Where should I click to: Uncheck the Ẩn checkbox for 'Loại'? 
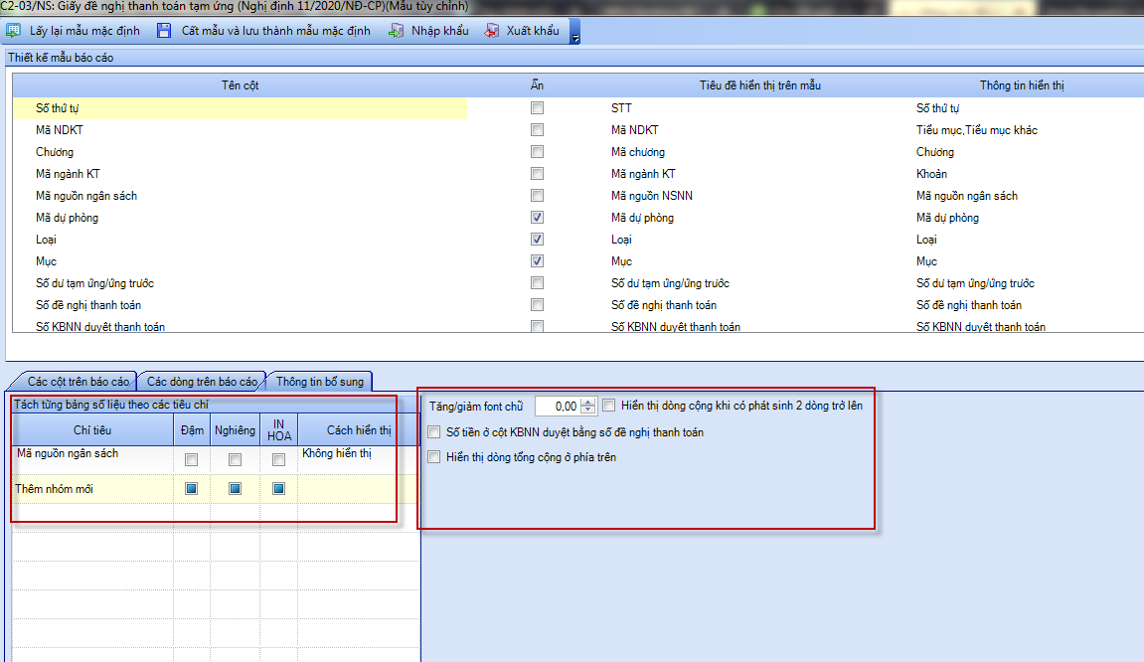[x=537, y=240]
